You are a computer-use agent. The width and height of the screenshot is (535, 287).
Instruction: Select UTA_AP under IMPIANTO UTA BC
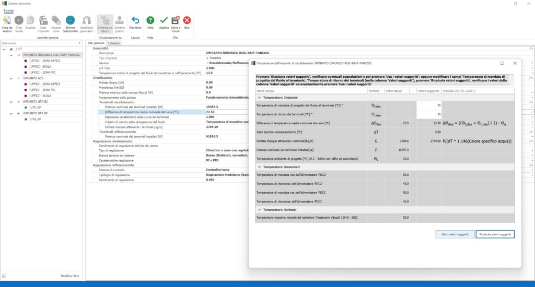[36, 107]
